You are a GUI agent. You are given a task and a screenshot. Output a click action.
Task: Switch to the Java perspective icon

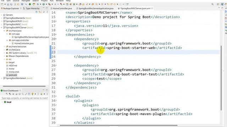[x=222, y=4]
